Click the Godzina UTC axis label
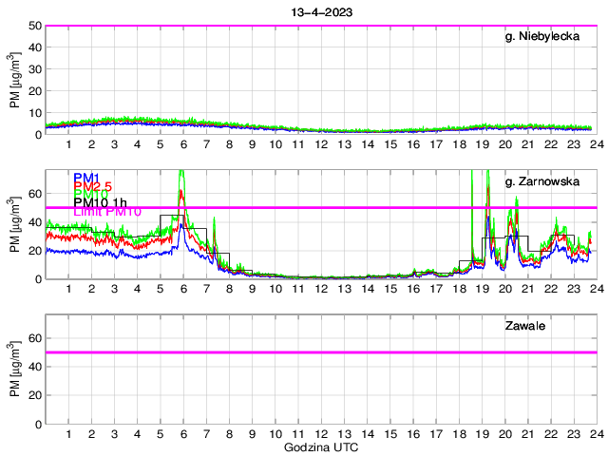This screenshot has height=456, width=608. point(320,446)
